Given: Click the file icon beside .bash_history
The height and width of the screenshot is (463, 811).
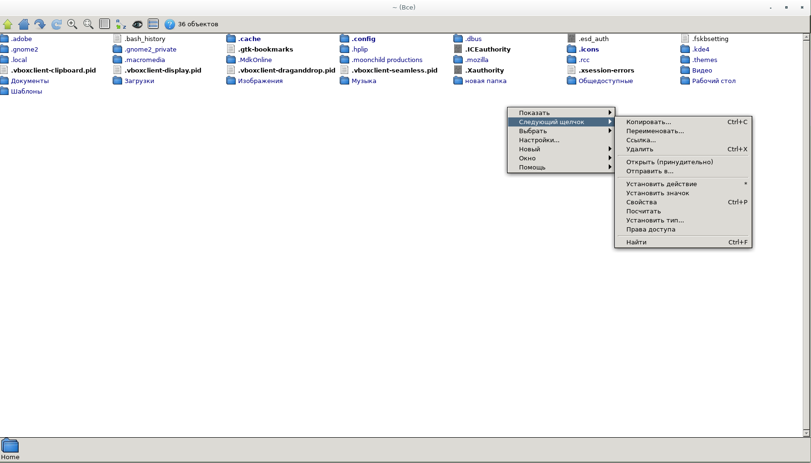Looking at the screenshot, I should point(117,39).
